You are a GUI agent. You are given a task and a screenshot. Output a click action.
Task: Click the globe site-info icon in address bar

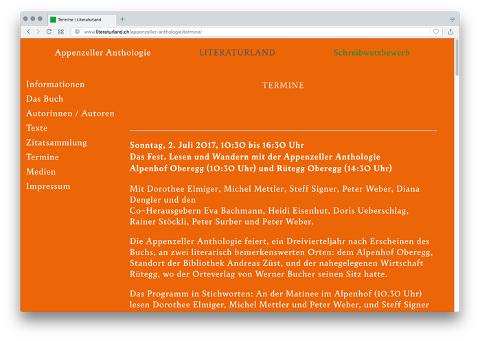click(x=77, y=32)
